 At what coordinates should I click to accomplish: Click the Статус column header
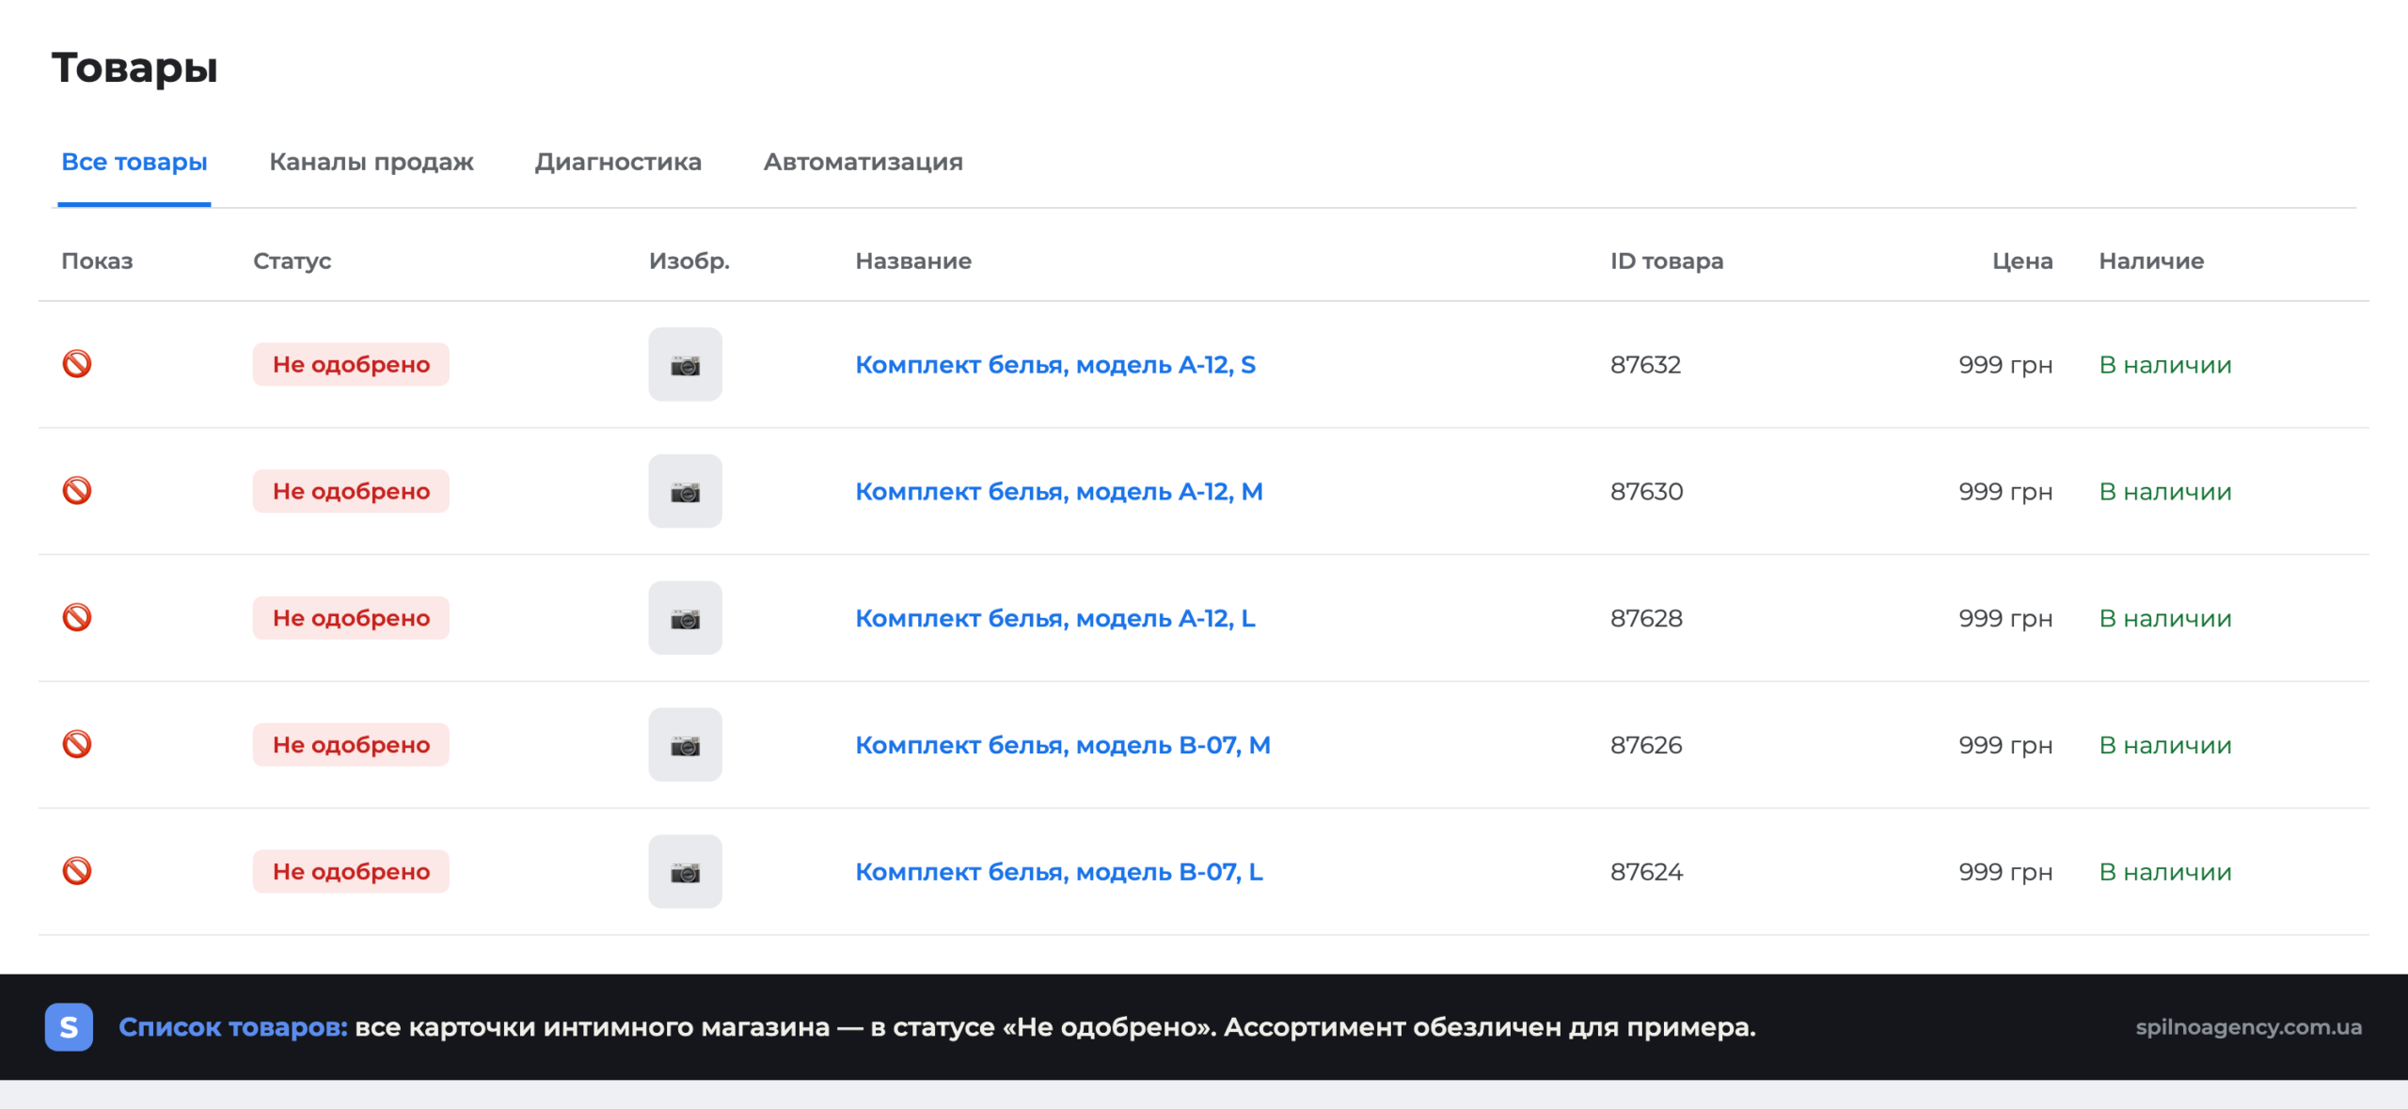coord(292,261)
